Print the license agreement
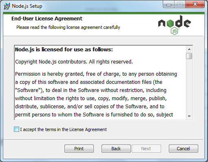 [79, 149]
